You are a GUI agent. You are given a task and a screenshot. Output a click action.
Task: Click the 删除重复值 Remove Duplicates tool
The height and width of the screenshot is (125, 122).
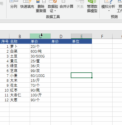point(41,6)
